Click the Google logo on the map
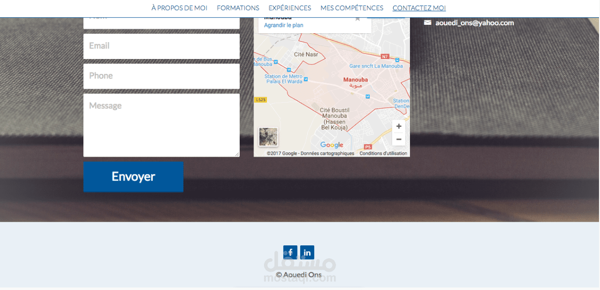The height and width of the screenshot is (290, 600). [332, 145]
